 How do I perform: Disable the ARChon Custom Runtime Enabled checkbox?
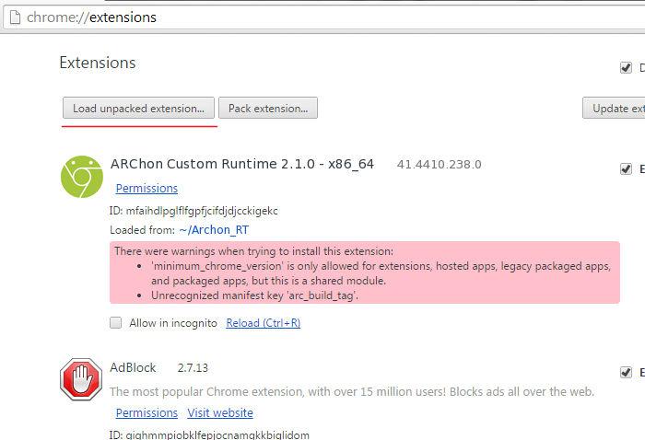click(626, 168)
